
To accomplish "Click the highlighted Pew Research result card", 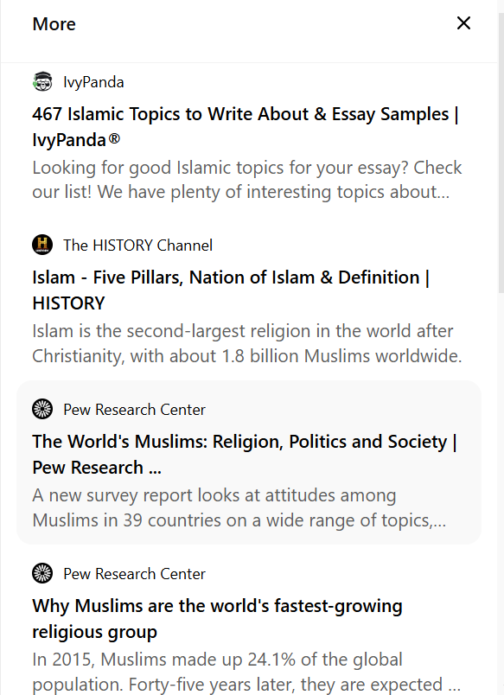I will [249, 462].
